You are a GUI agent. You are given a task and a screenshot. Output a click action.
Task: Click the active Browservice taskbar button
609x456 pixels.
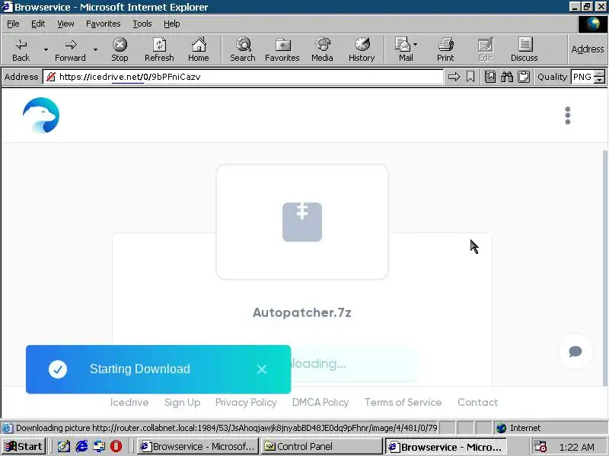coord(445,447)
